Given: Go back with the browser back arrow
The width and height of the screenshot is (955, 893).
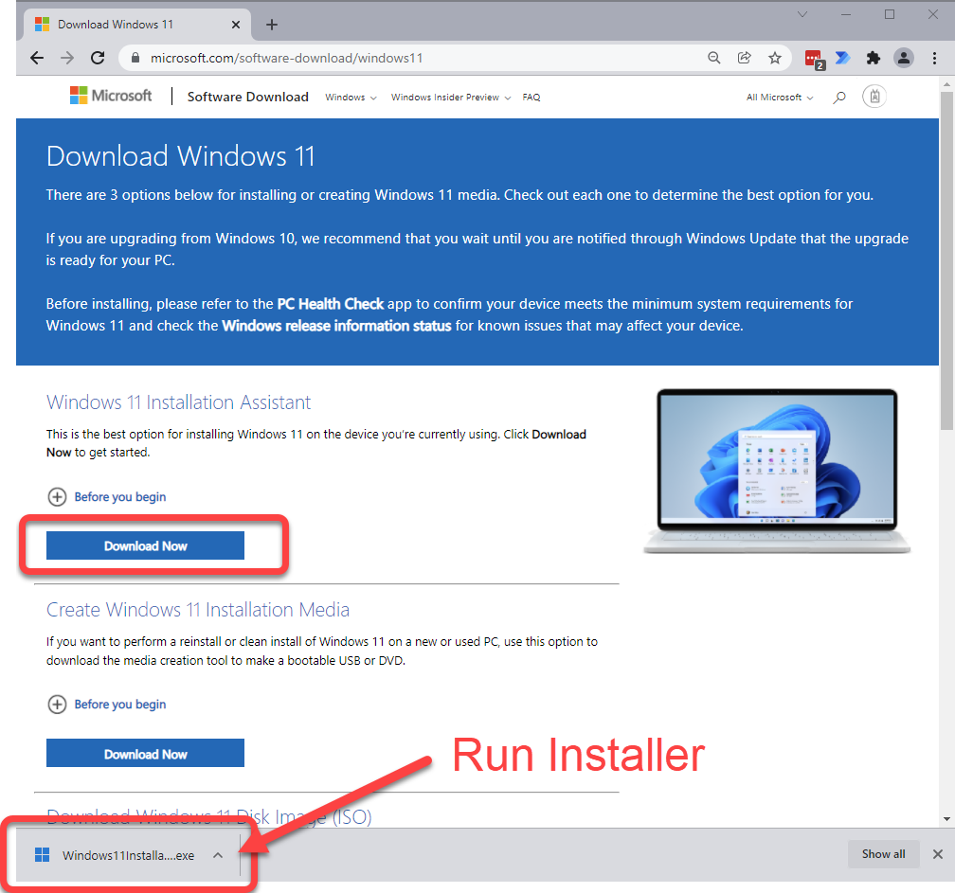Looking at the screenshot, I should (37, 58).
